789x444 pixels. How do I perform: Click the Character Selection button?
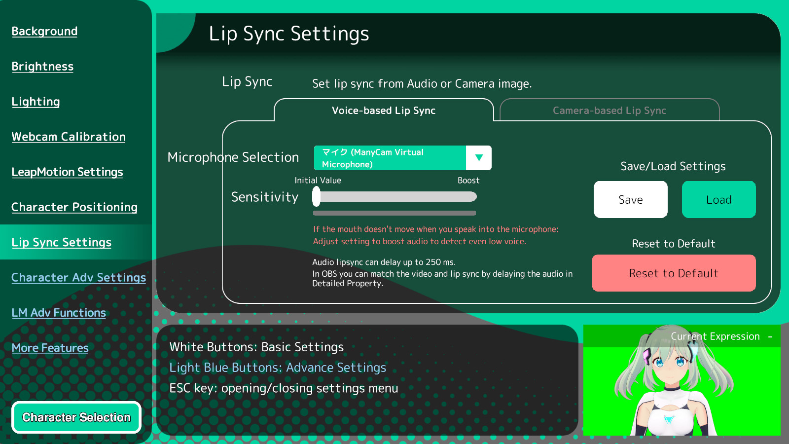[x=76, y=417]
